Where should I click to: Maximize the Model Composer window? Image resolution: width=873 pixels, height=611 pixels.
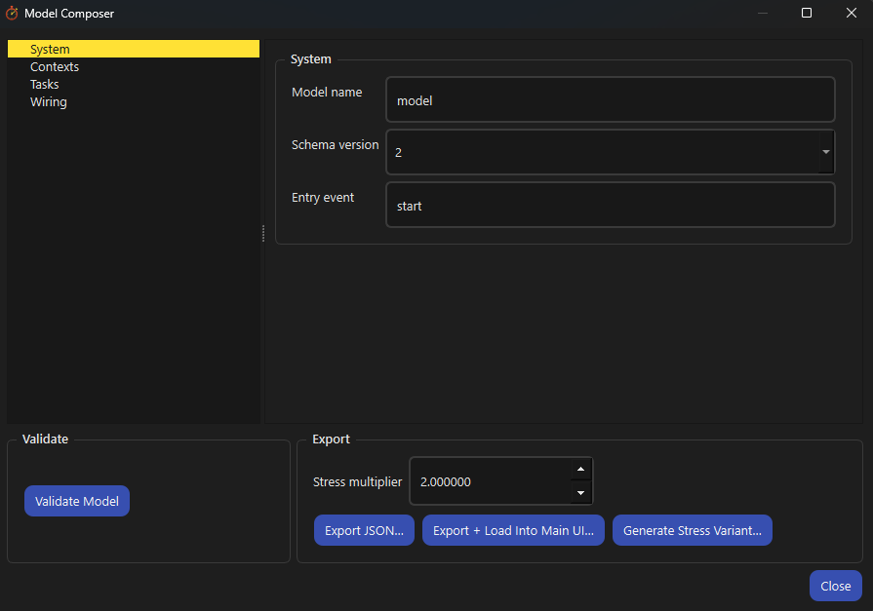[807, 13]
